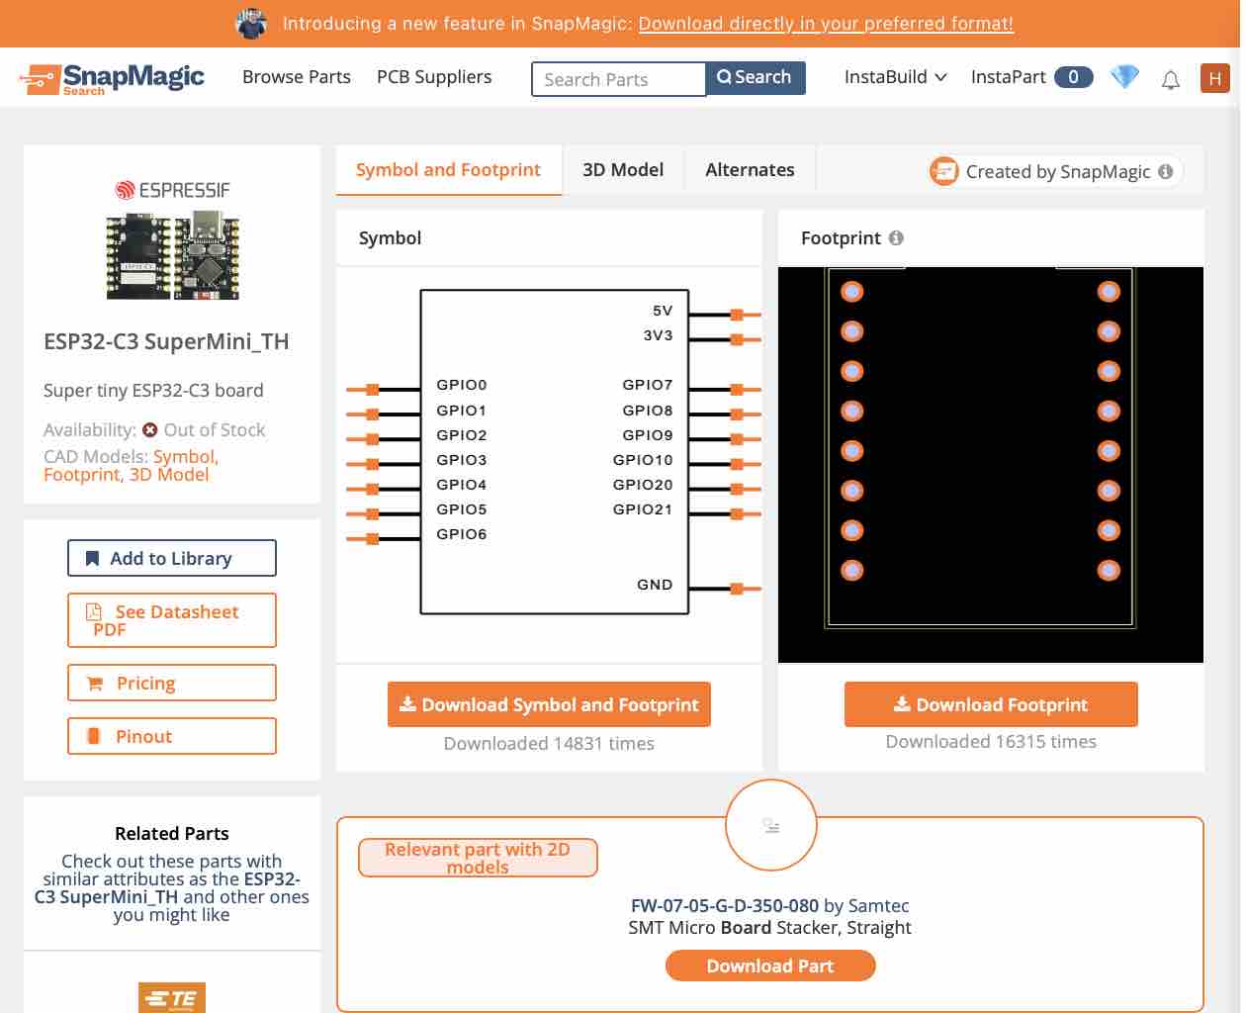This screenshot has height=1013, width=1246.
Task: Open notifications bell icon
Action: click(1171, 79)
